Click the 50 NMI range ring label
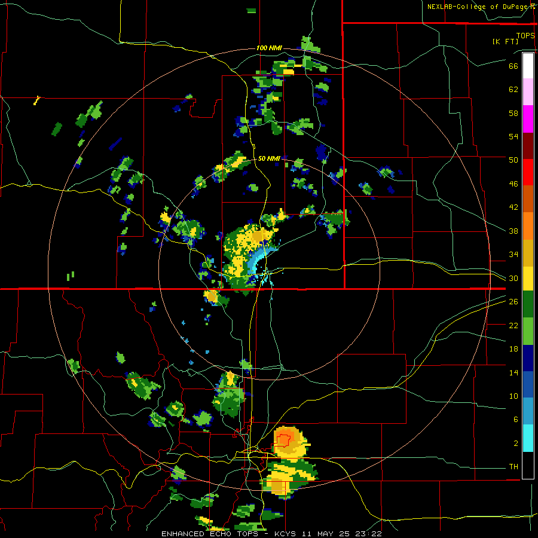 (269, 158)
